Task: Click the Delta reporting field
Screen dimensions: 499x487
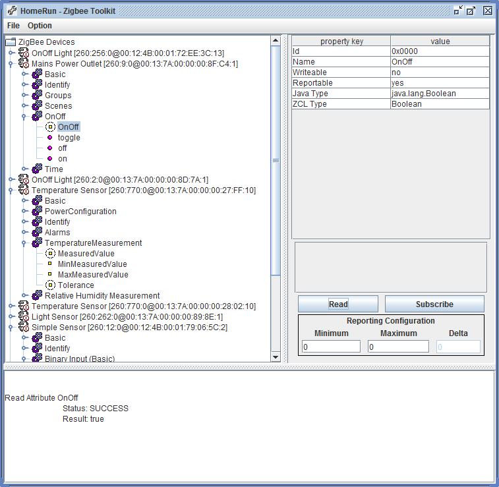Action: point(458,347)
